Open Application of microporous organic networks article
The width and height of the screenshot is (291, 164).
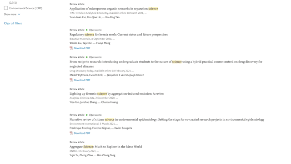point(114,9)
